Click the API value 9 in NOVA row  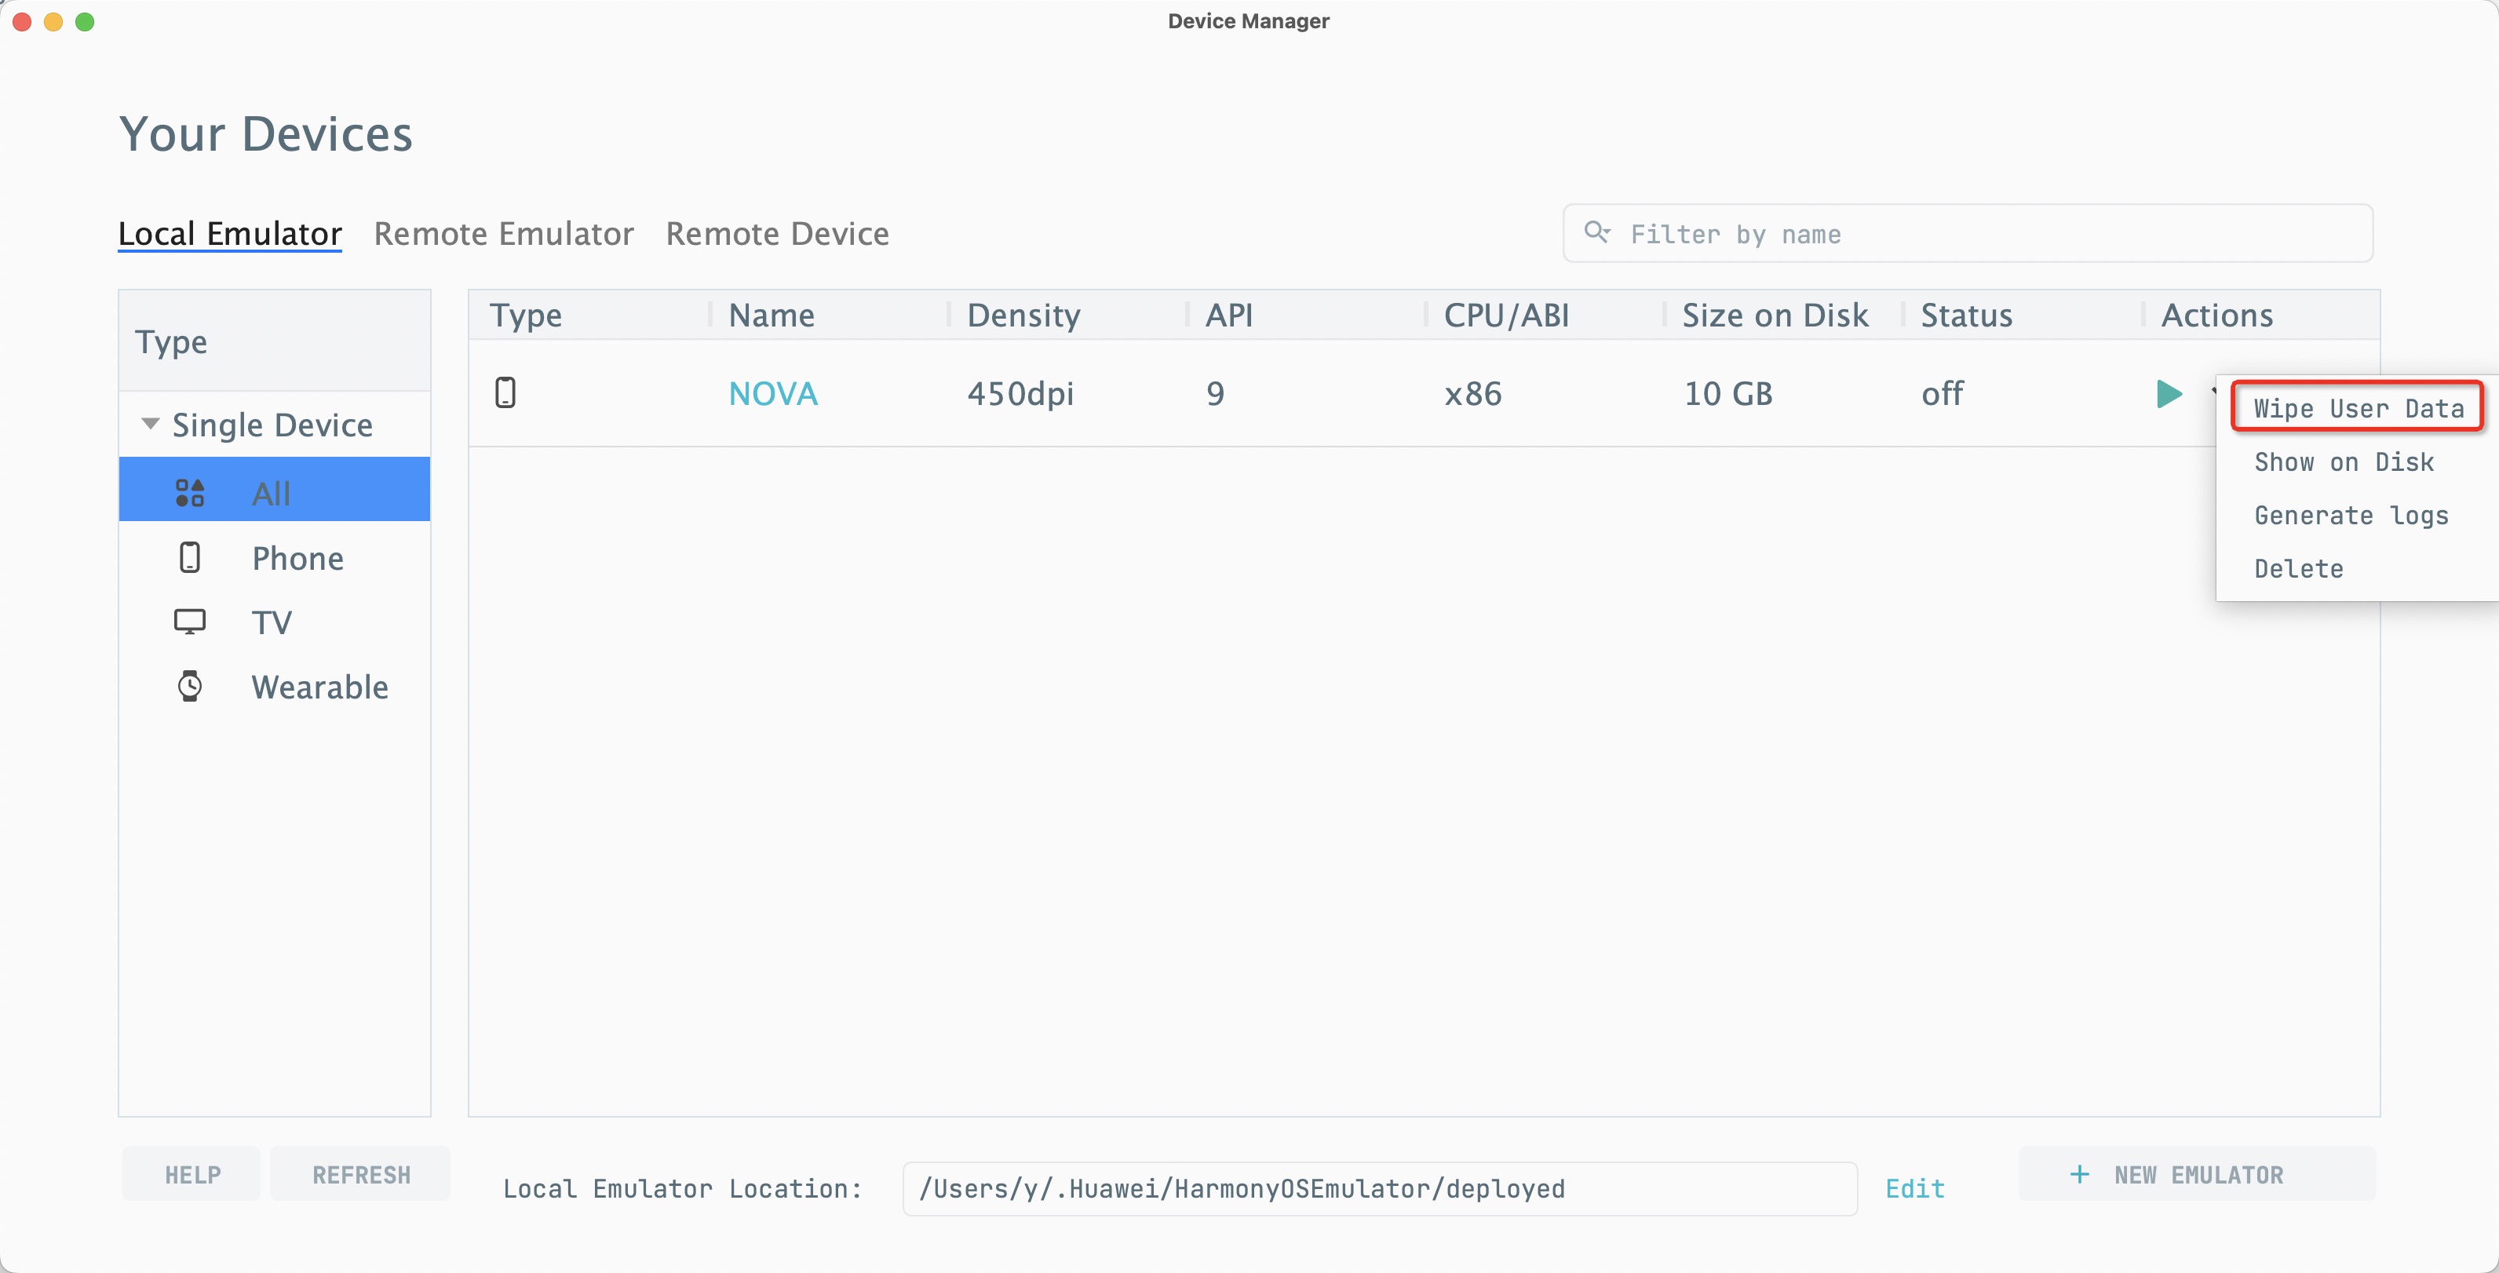tap(1216, 394)
